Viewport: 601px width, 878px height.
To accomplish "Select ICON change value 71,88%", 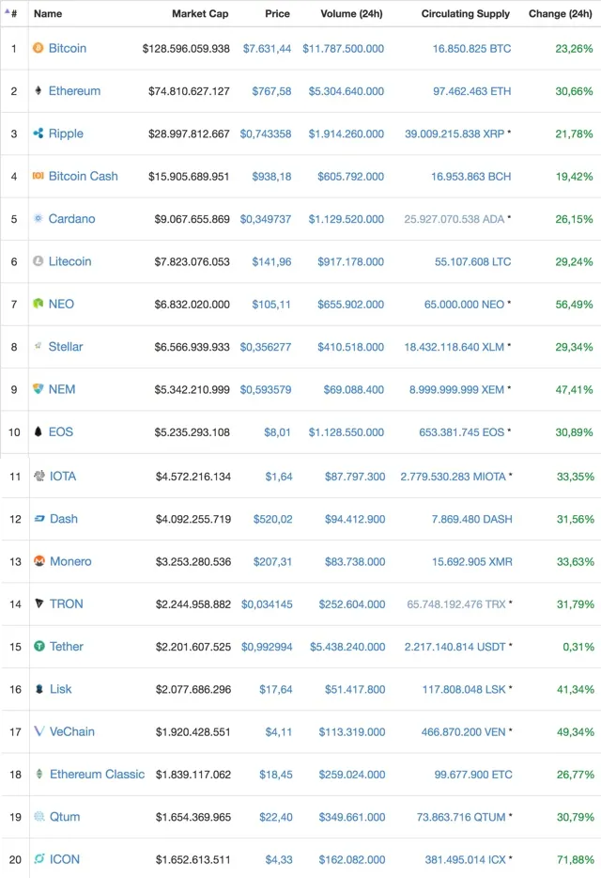I will pyautogui.click(x=576, y=859).
